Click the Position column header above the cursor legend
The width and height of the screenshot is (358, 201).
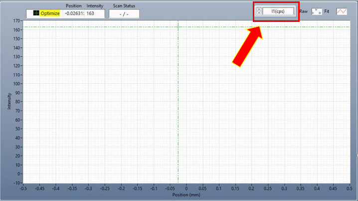click(x=73, y=5)
